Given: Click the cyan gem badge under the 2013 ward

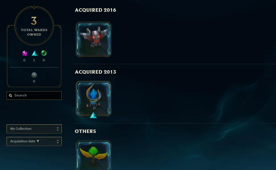Looking at the screenshot, I should point(93,115).
